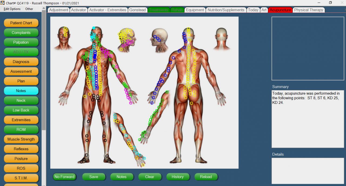Open the Gonstead tab
Viewport: 346px width, 186px height.
[x=137, y=10]
